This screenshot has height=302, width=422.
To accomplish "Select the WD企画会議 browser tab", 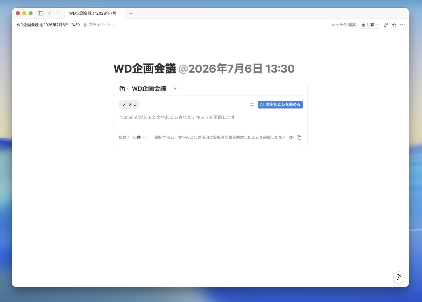I will click(x=95, y=13).
